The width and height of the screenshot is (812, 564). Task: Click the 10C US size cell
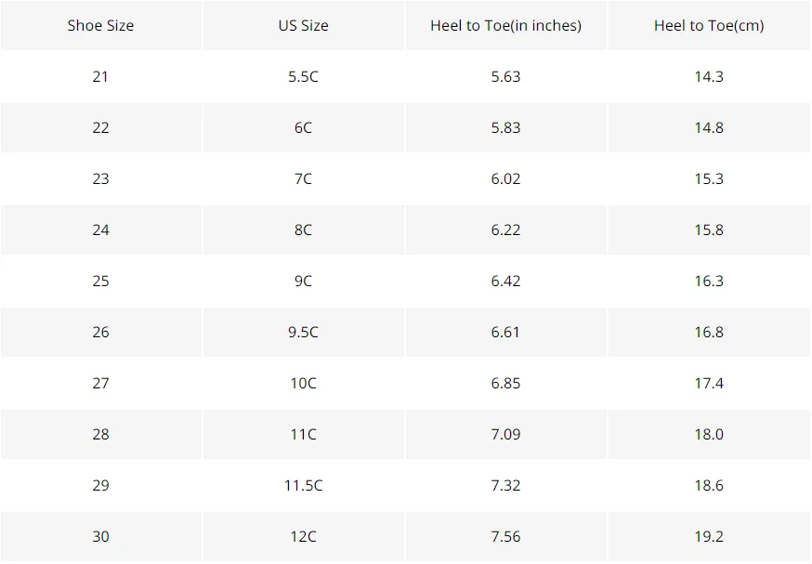tap(304, 383)
